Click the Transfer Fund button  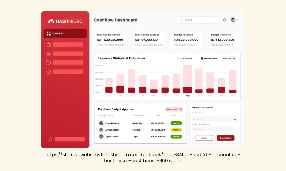click(226, 138)
